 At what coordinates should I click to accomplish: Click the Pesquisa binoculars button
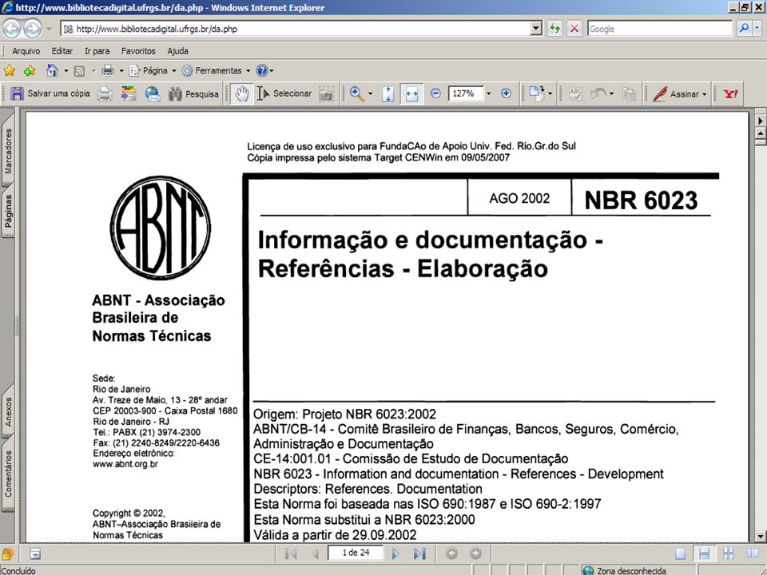193,93
